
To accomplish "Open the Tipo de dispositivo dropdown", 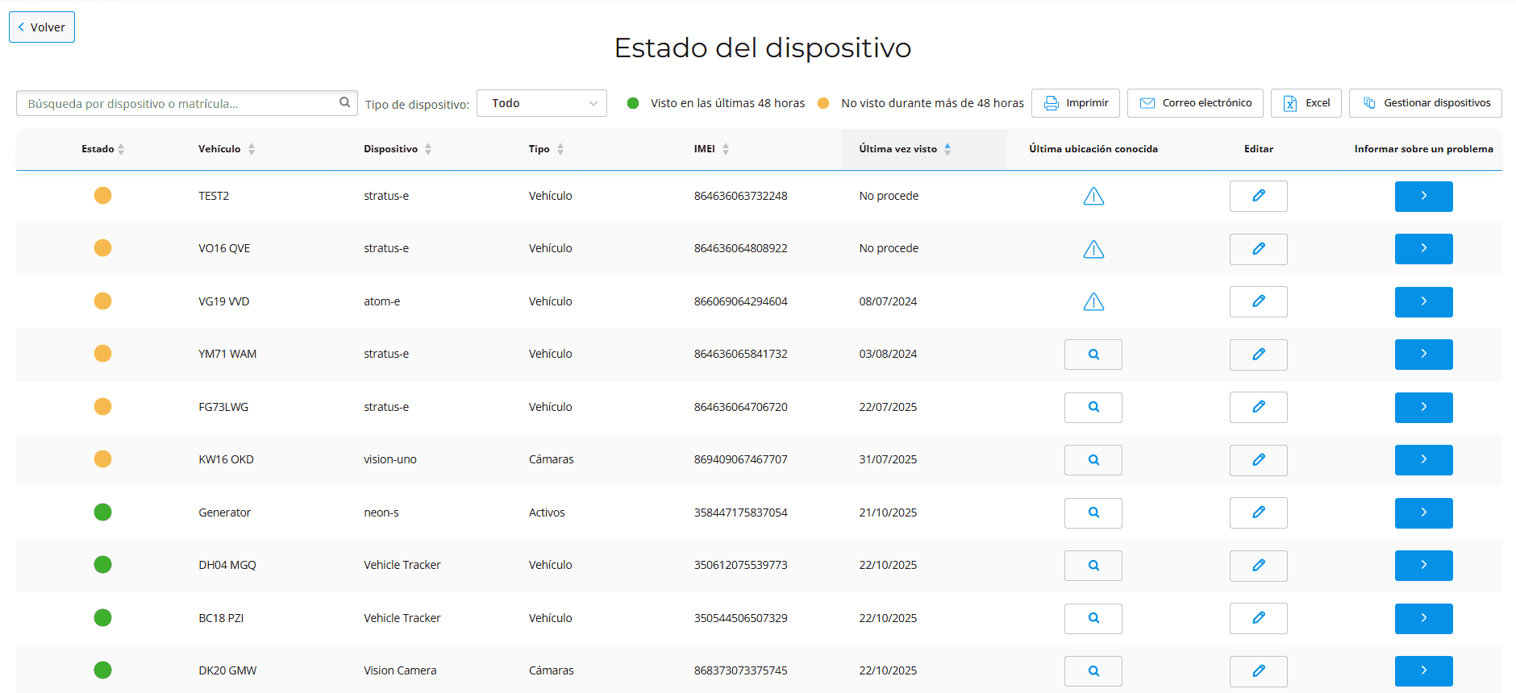I will click(541, 103).
